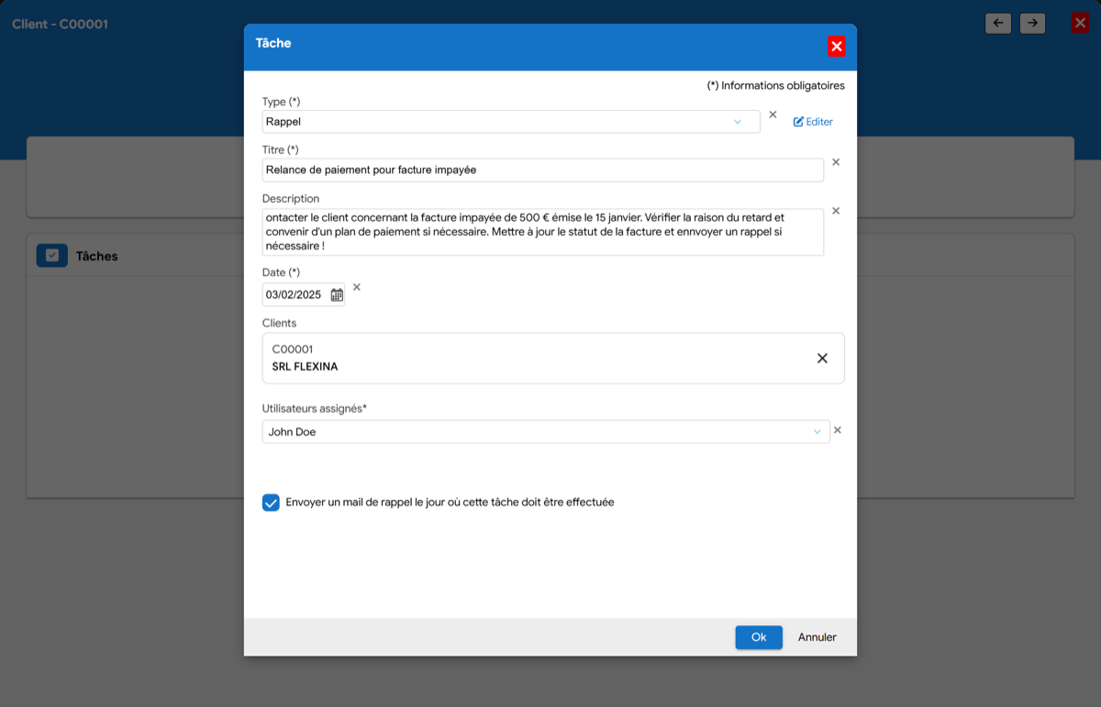Enable sending a mail on task due date
Screen dimensions: 1101x707
coord(271,503)
